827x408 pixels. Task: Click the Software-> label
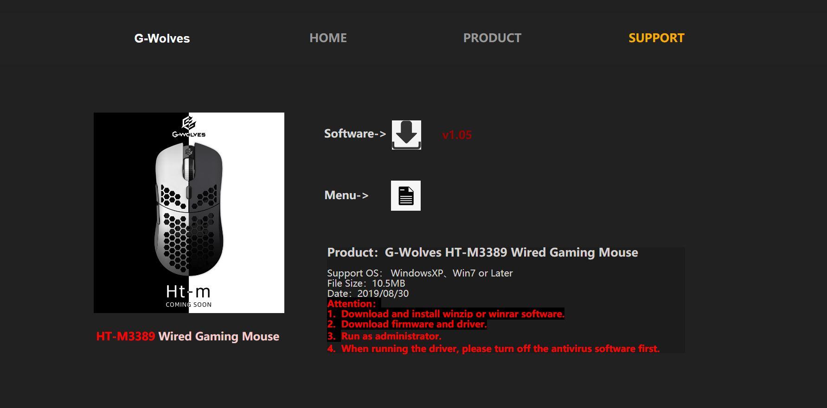click(355, 133)
